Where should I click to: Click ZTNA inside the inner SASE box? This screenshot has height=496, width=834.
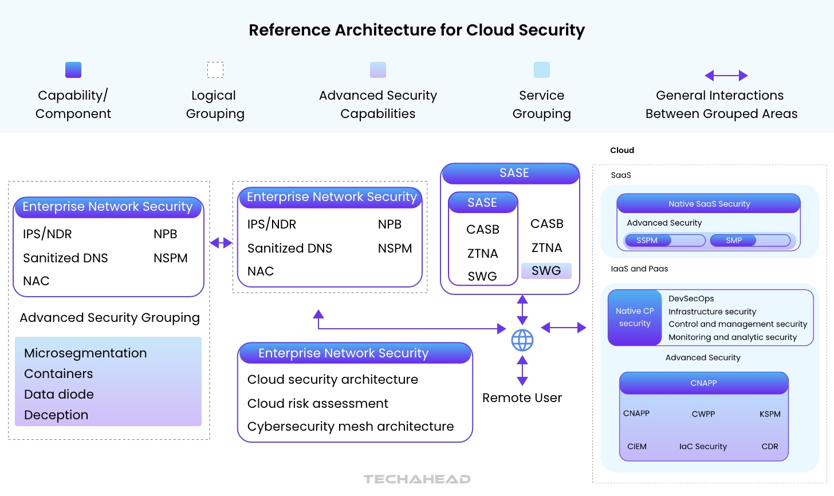click(483, 253)
